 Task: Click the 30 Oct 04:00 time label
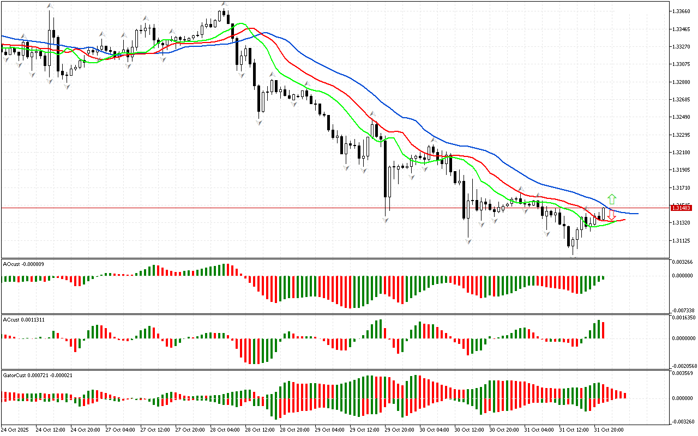coord(434,430)
